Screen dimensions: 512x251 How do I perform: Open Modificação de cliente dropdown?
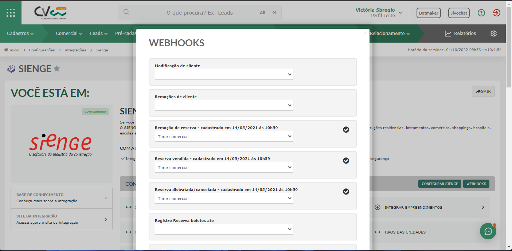point(224,74)
